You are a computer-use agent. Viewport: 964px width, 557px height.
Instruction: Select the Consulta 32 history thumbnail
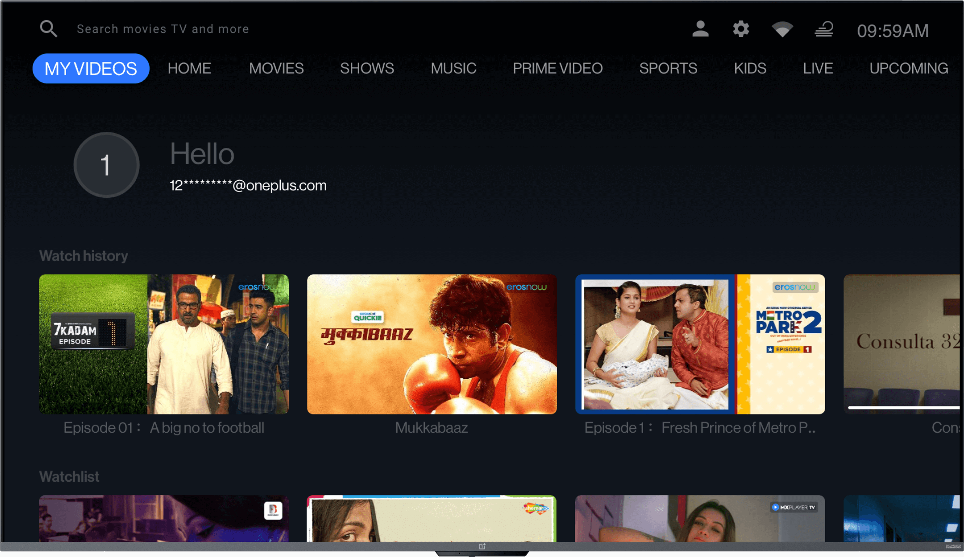[902, 344]
